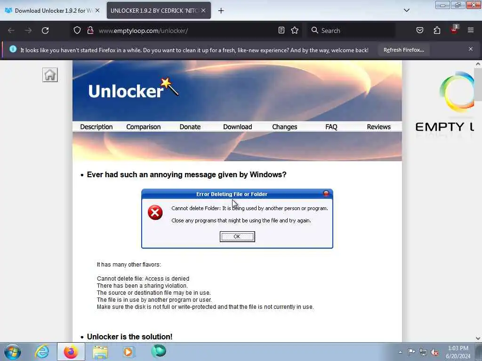482x361 pixels.
Task: Click the page scrollbar up arrow
Action: pyautogui.click(x=478, y=64)
